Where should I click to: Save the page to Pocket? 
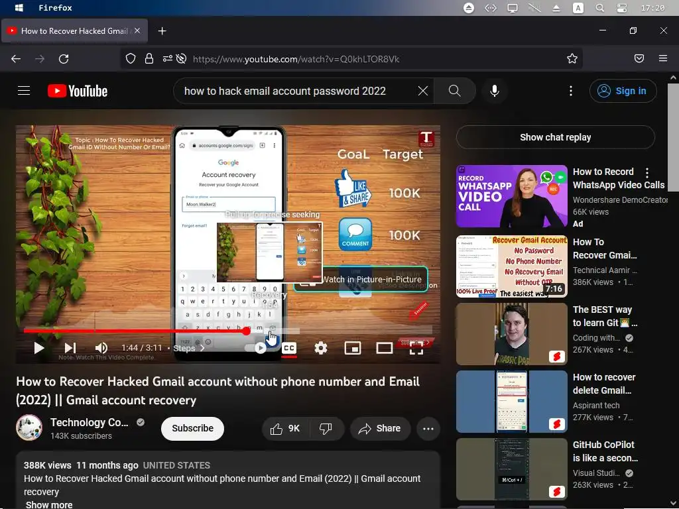click(639, 58)
